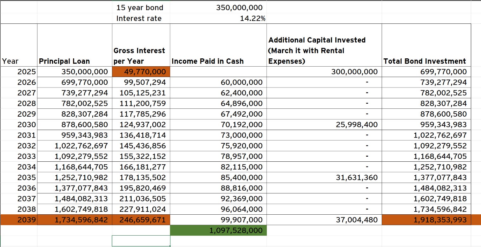This screenshot has width=481, height=247.
Task: Click gross interest 136,418,714
Action: coord(141,135)
